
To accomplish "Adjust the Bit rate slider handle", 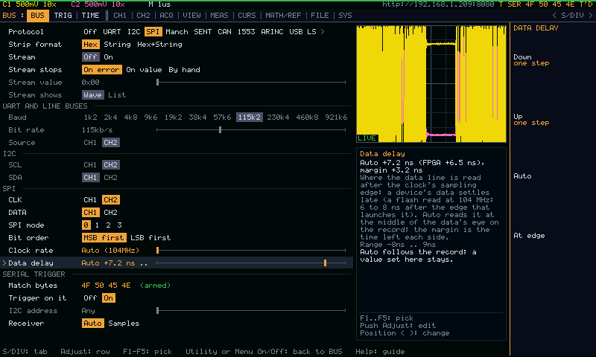I will (x=220, y=129).
